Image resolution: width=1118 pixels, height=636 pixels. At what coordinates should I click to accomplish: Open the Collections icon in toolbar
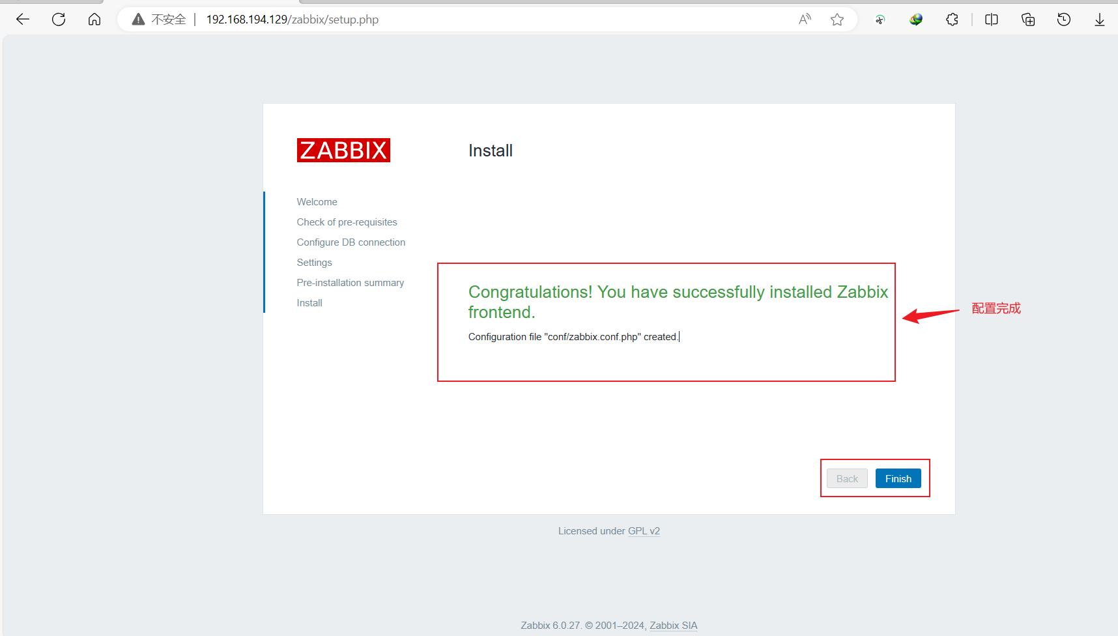pos(1028,20)
